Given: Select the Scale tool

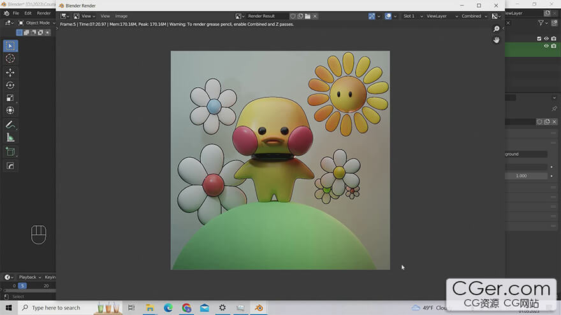Looking at the screenshot, I should point(10,98).
